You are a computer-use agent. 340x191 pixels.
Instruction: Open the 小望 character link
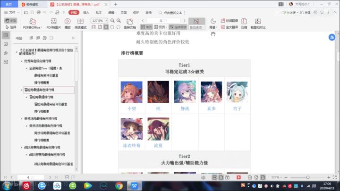coord(132,108)
